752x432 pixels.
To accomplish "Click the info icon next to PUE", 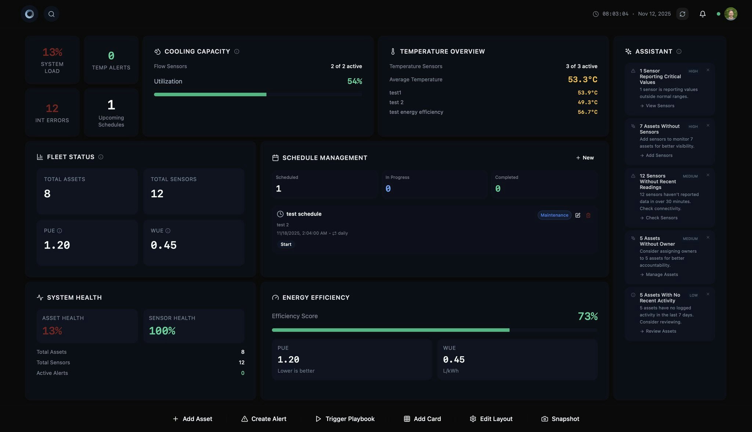I will click(59, 231).
